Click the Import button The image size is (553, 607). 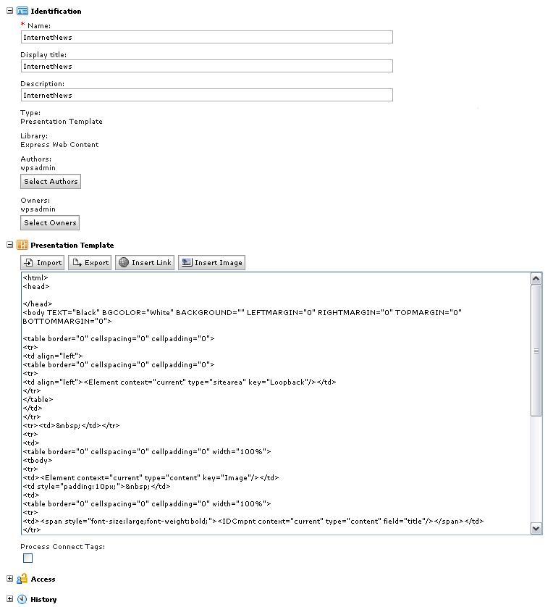(43, 262)
